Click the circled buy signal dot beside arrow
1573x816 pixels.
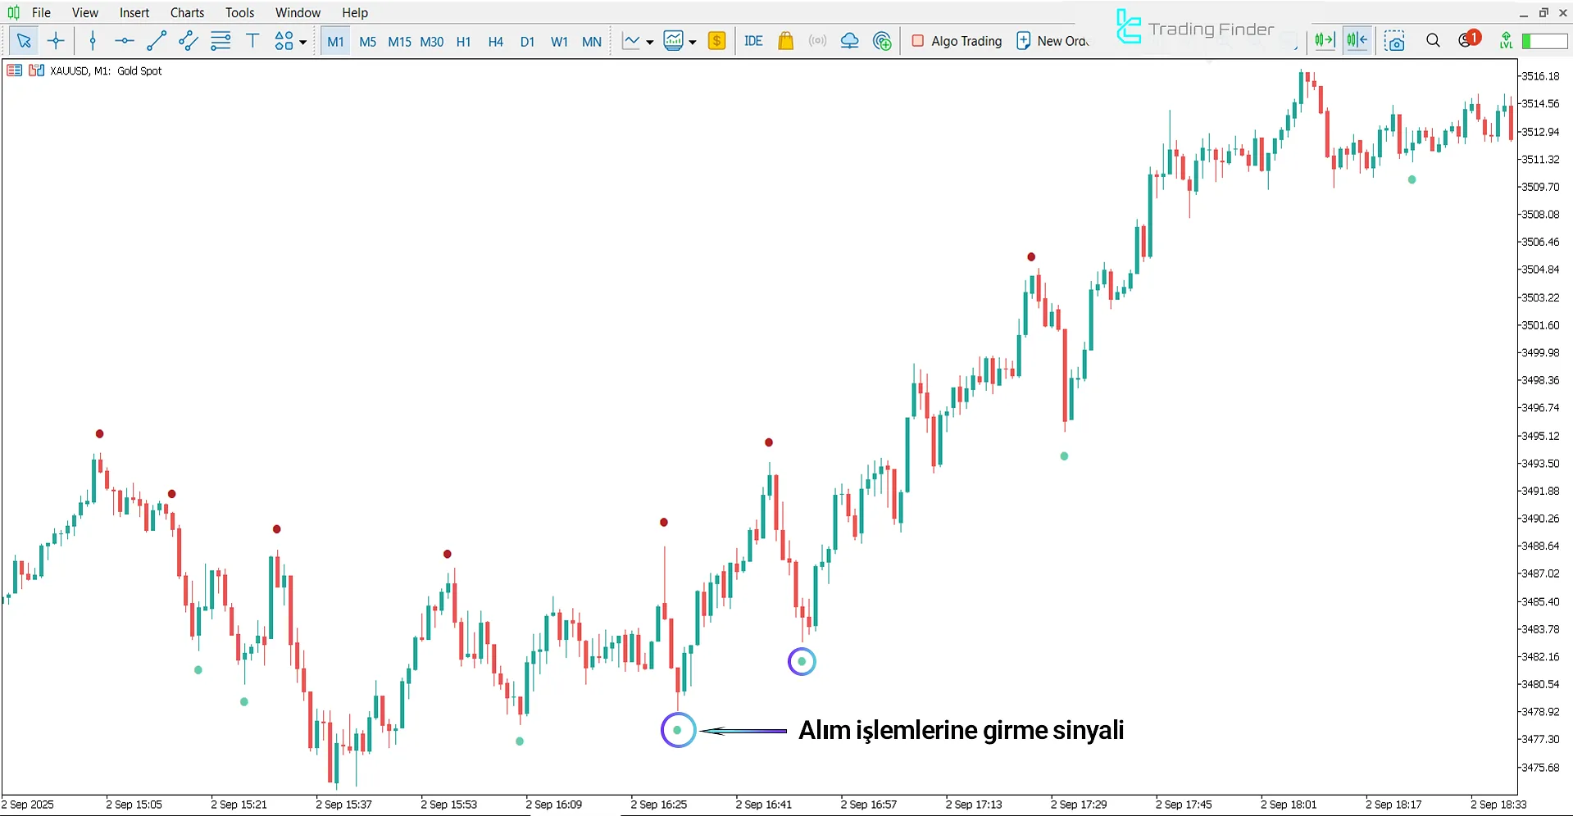click(678, 730)
